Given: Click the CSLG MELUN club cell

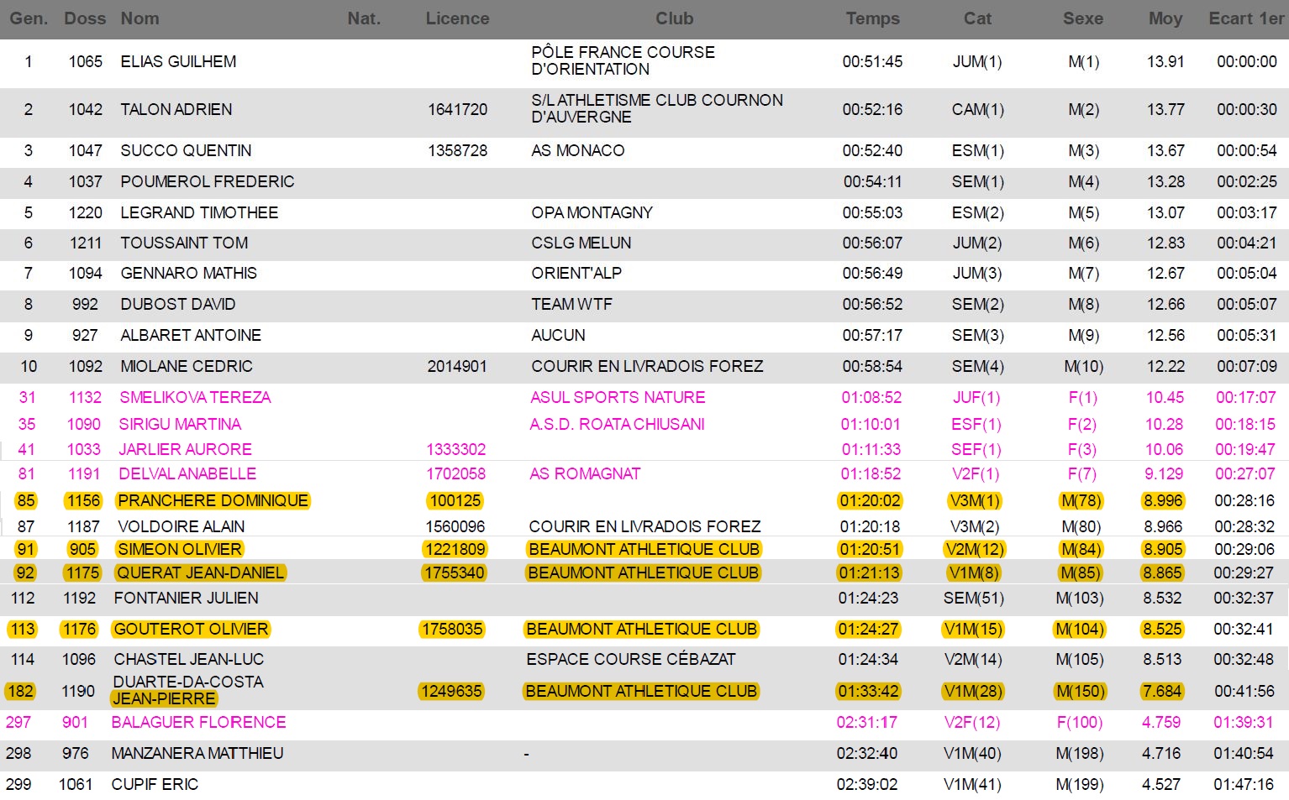Looking at the screenshot, I should pos(581,243).
